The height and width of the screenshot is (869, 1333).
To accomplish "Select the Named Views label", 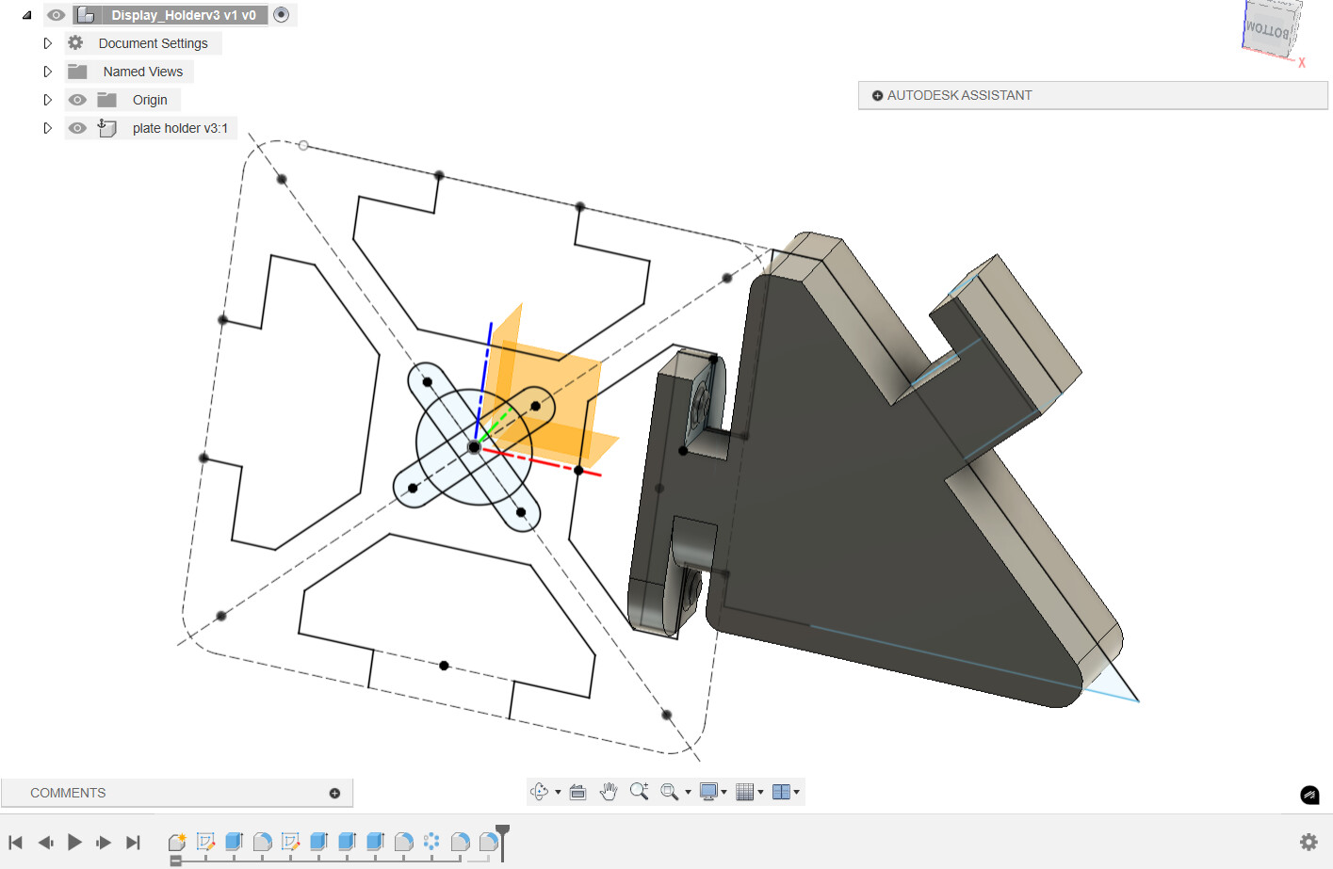I will pos(143,72).
